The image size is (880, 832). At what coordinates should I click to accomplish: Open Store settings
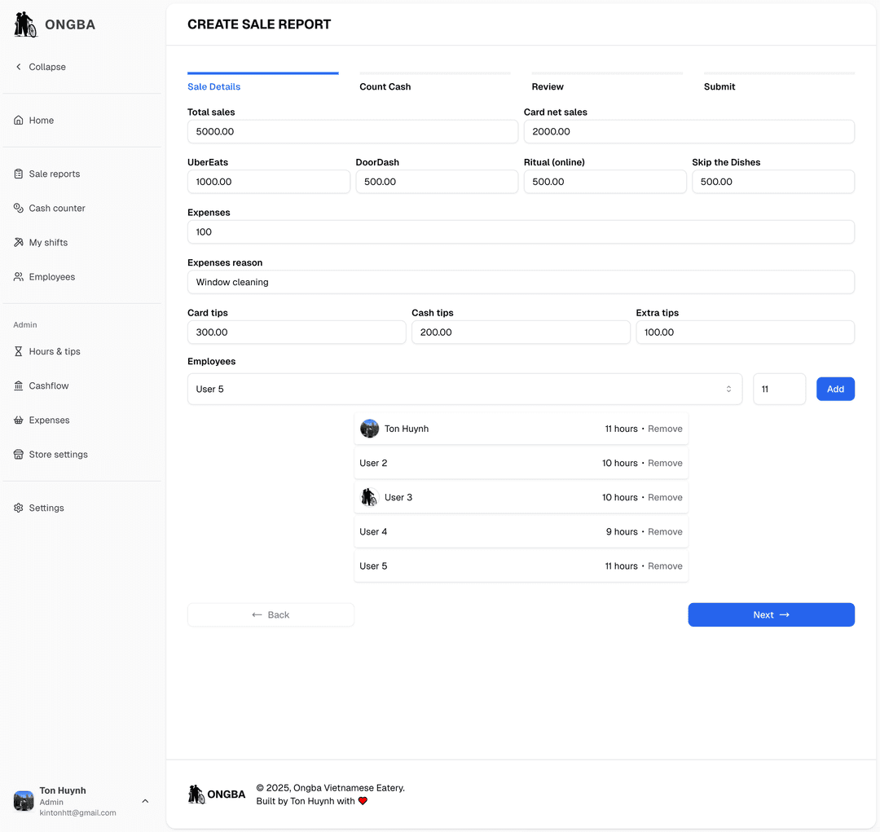[58, 454]
